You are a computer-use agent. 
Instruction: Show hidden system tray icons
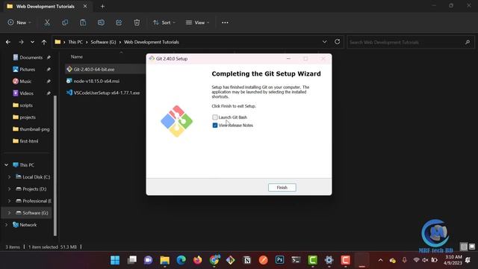pos(380,260)
